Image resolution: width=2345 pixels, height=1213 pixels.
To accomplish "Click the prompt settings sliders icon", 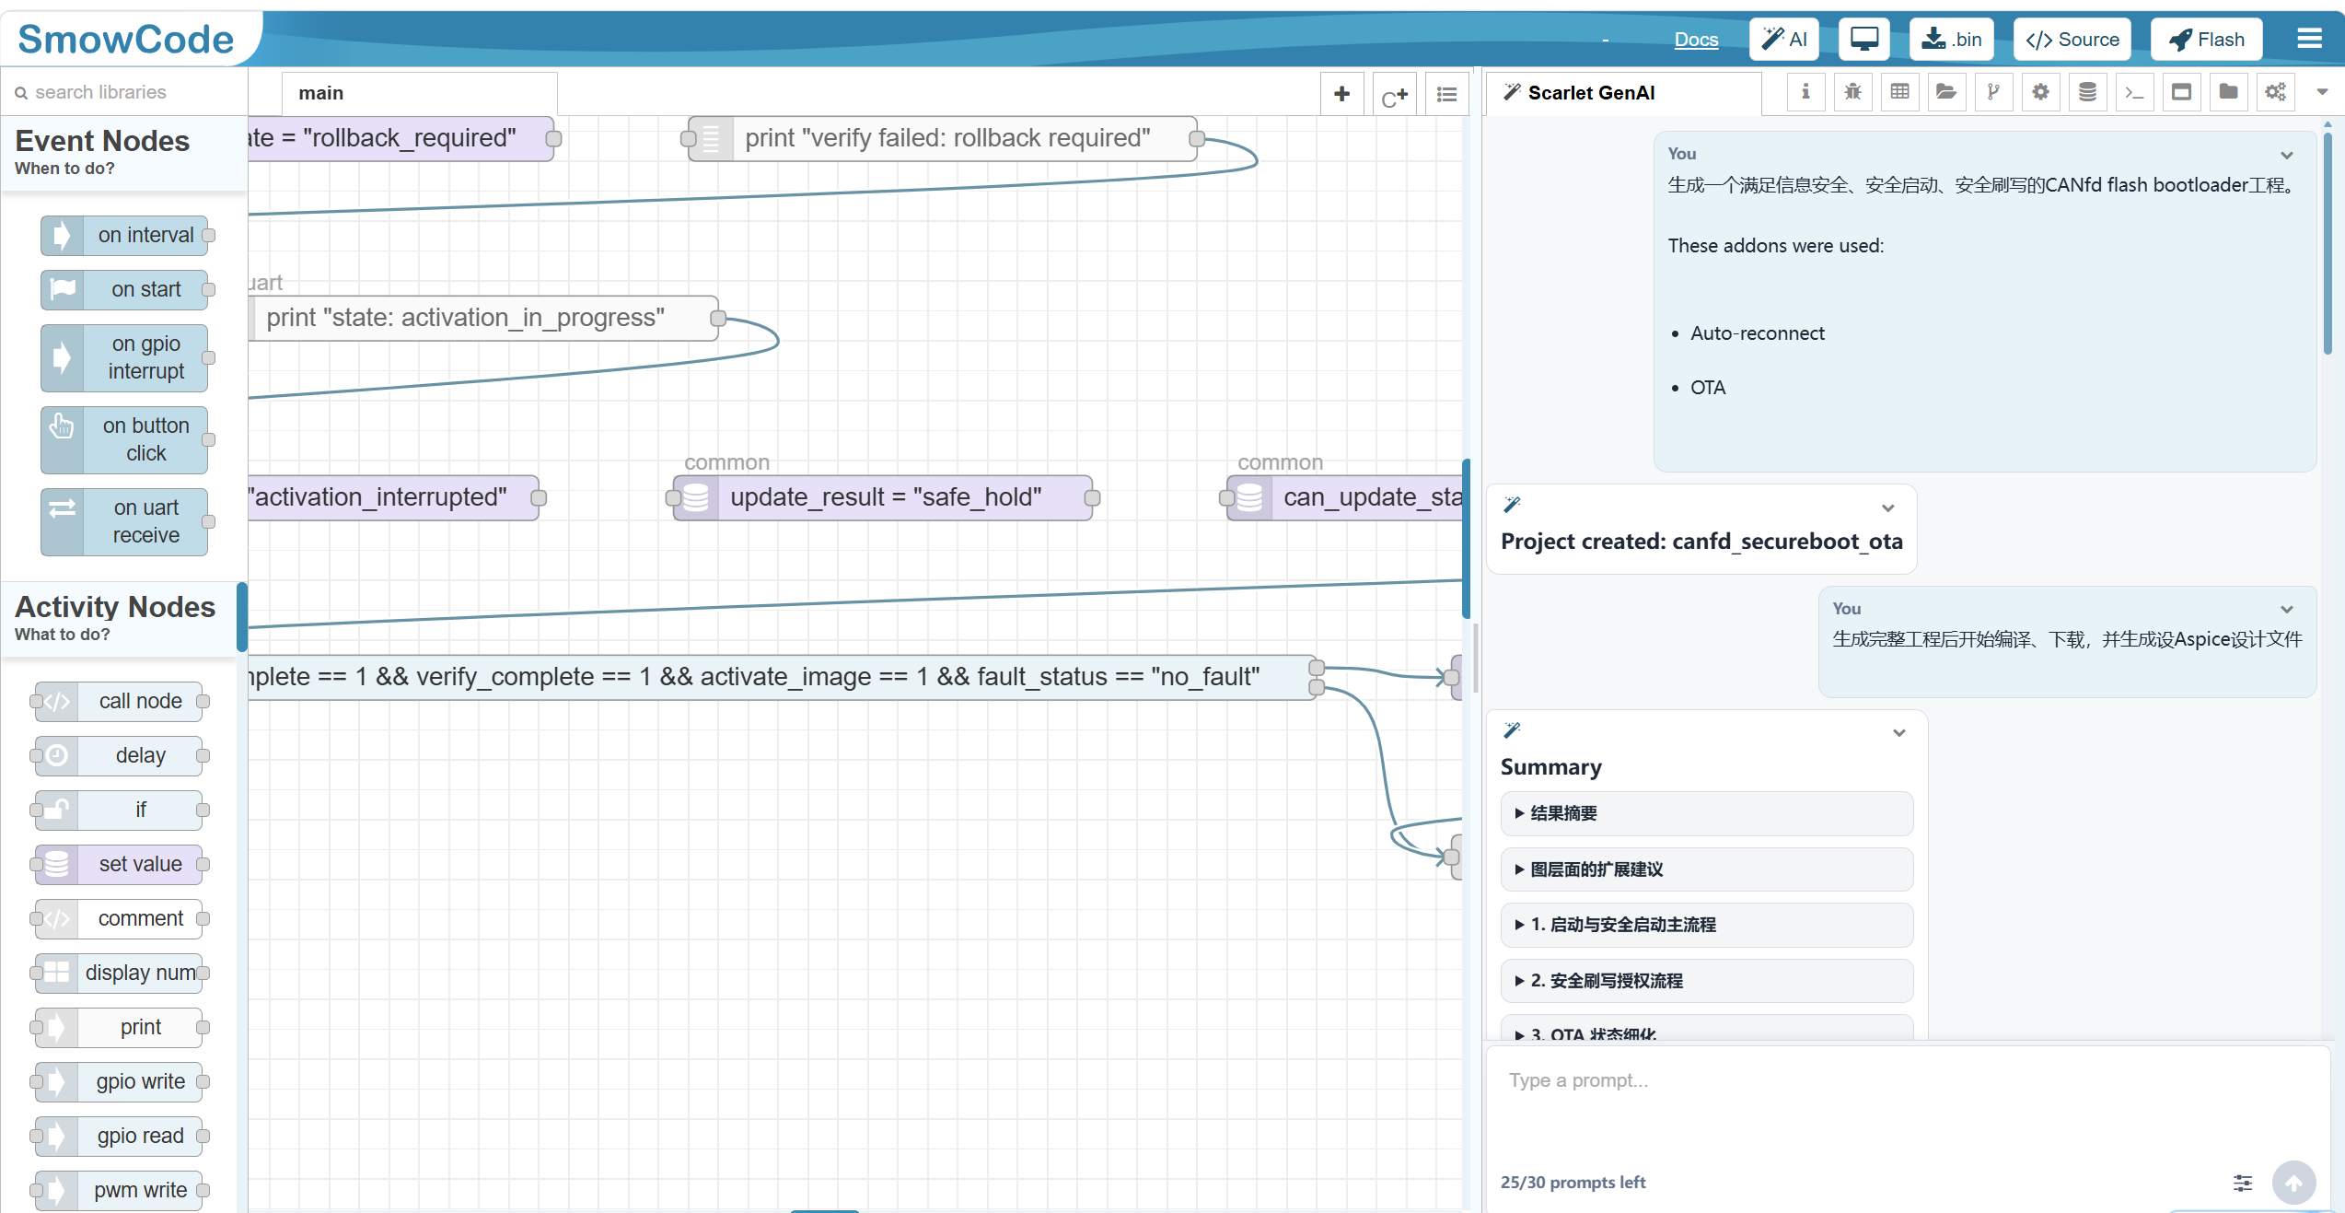I will [x=2242, y=1183].
